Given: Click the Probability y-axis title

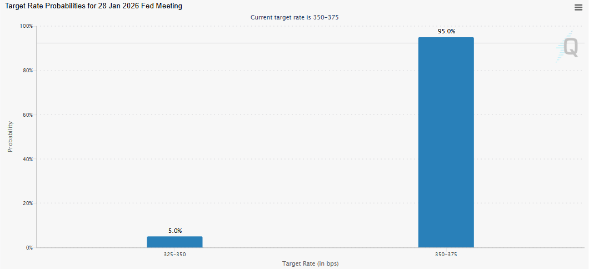Looking at the screenshot, I should pos(10,137).
